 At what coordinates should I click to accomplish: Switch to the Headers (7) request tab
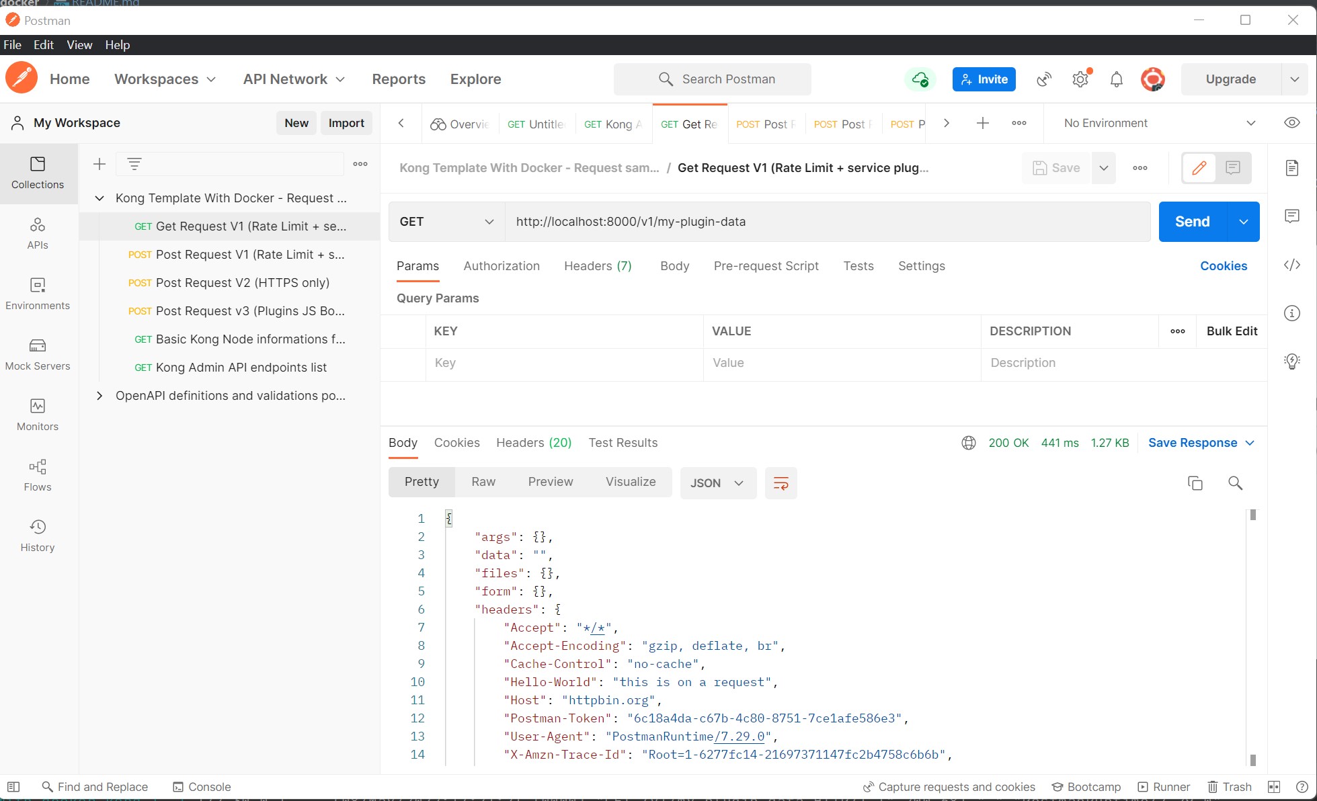(598, 266)
